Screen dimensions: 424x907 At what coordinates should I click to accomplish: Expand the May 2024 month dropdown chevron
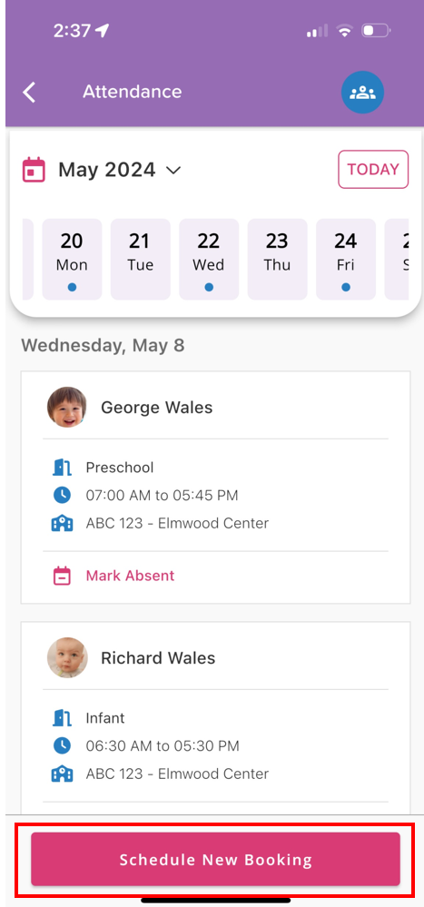click(173, 170)
